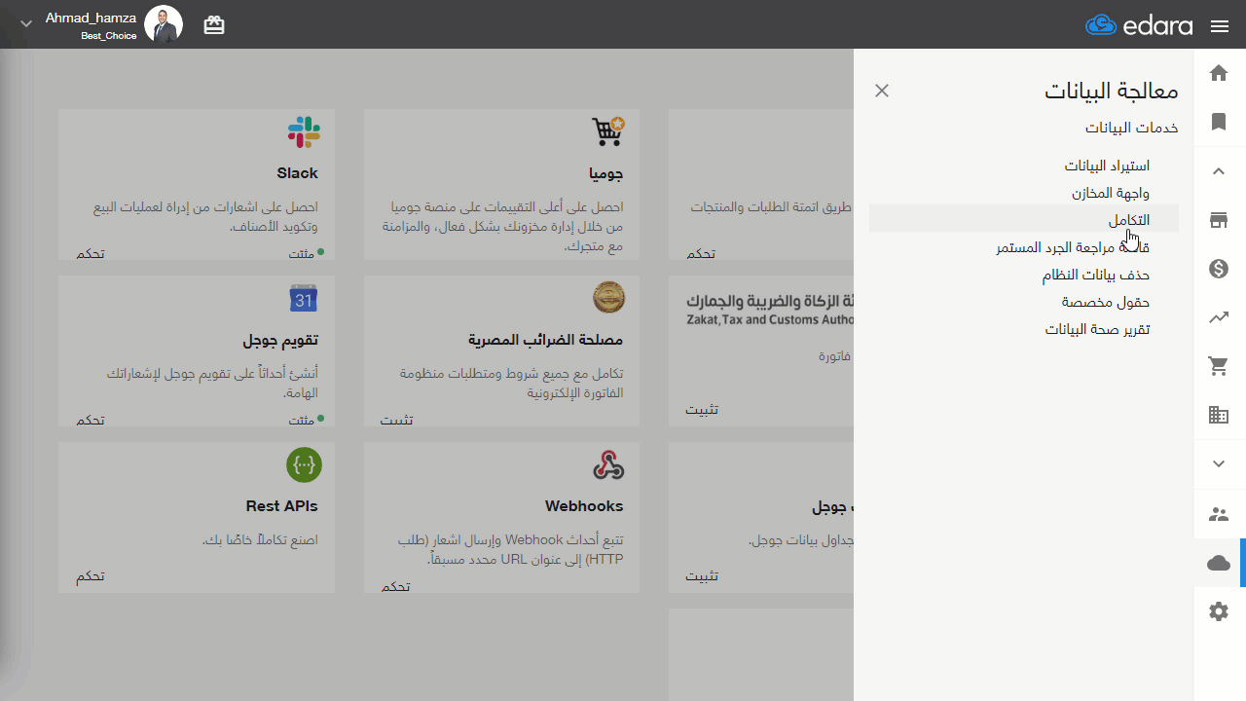Open the hamburger main menu

(x=1220, y=26)
